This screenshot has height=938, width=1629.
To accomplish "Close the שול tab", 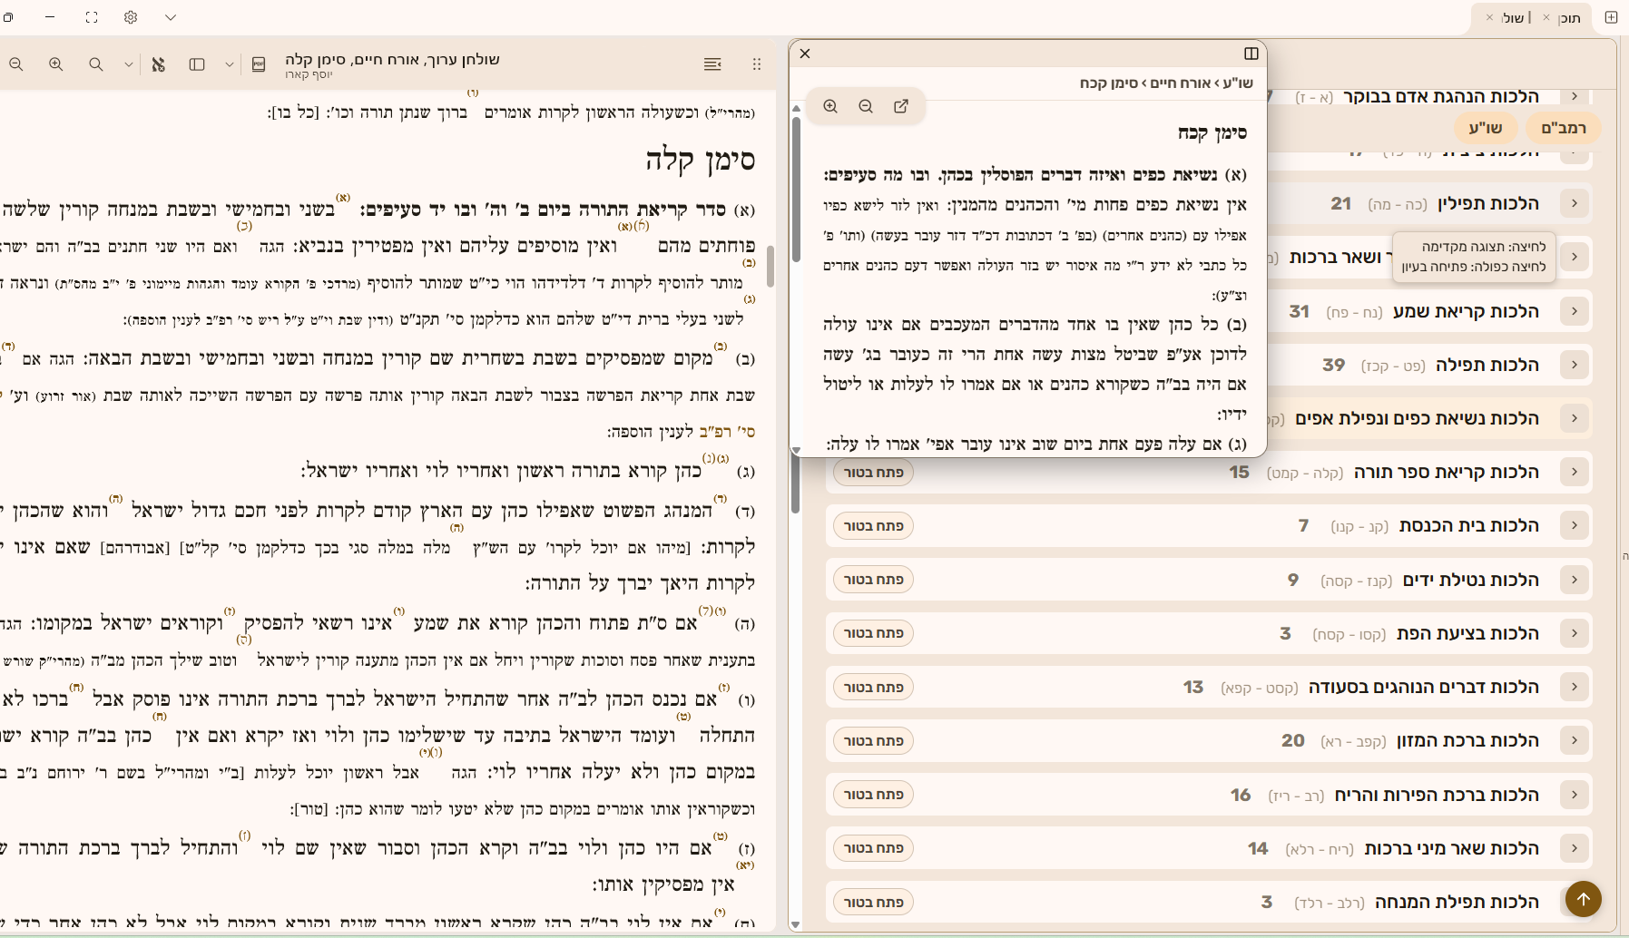I will [1489, 18].
